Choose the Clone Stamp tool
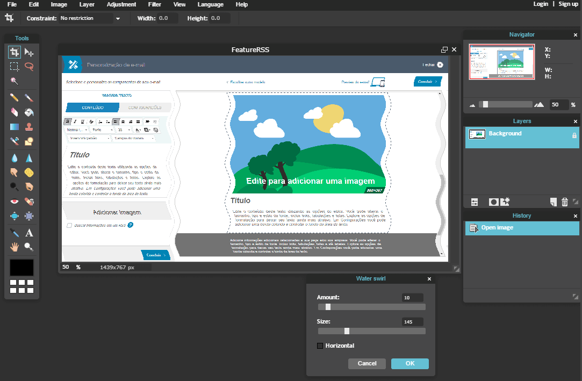The width and height of the screenshot is (582, 381). 29,127
